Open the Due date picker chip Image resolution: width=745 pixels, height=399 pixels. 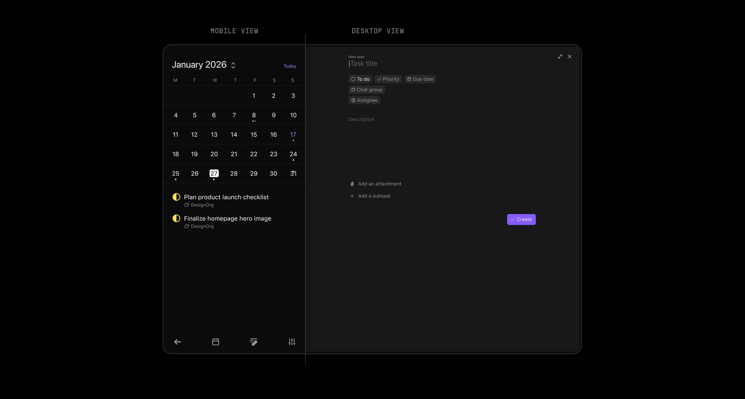click(420, 79)
